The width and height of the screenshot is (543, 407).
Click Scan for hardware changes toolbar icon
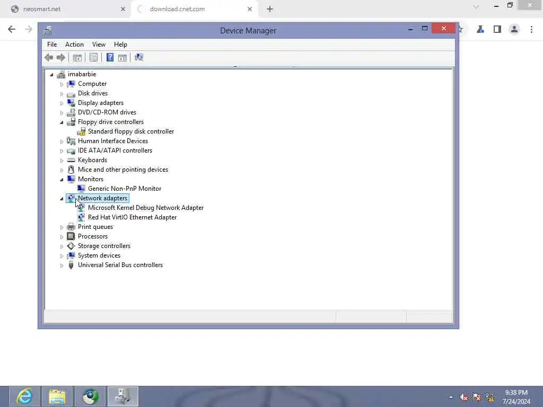click(x=139, y=57)
